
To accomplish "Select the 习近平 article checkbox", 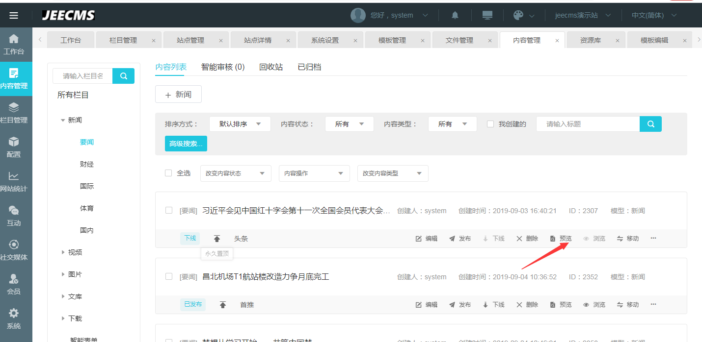I will (x=169, y=211).
